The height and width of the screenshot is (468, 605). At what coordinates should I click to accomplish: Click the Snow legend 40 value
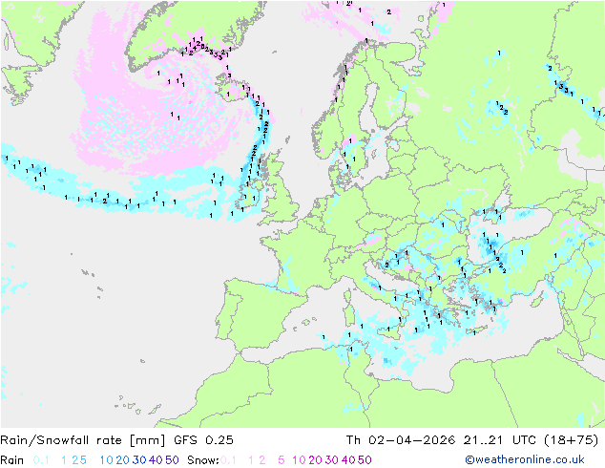coord(348,460)
